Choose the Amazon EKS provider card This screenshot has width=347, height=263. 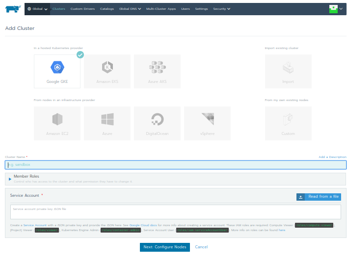[x=107, y=72]
